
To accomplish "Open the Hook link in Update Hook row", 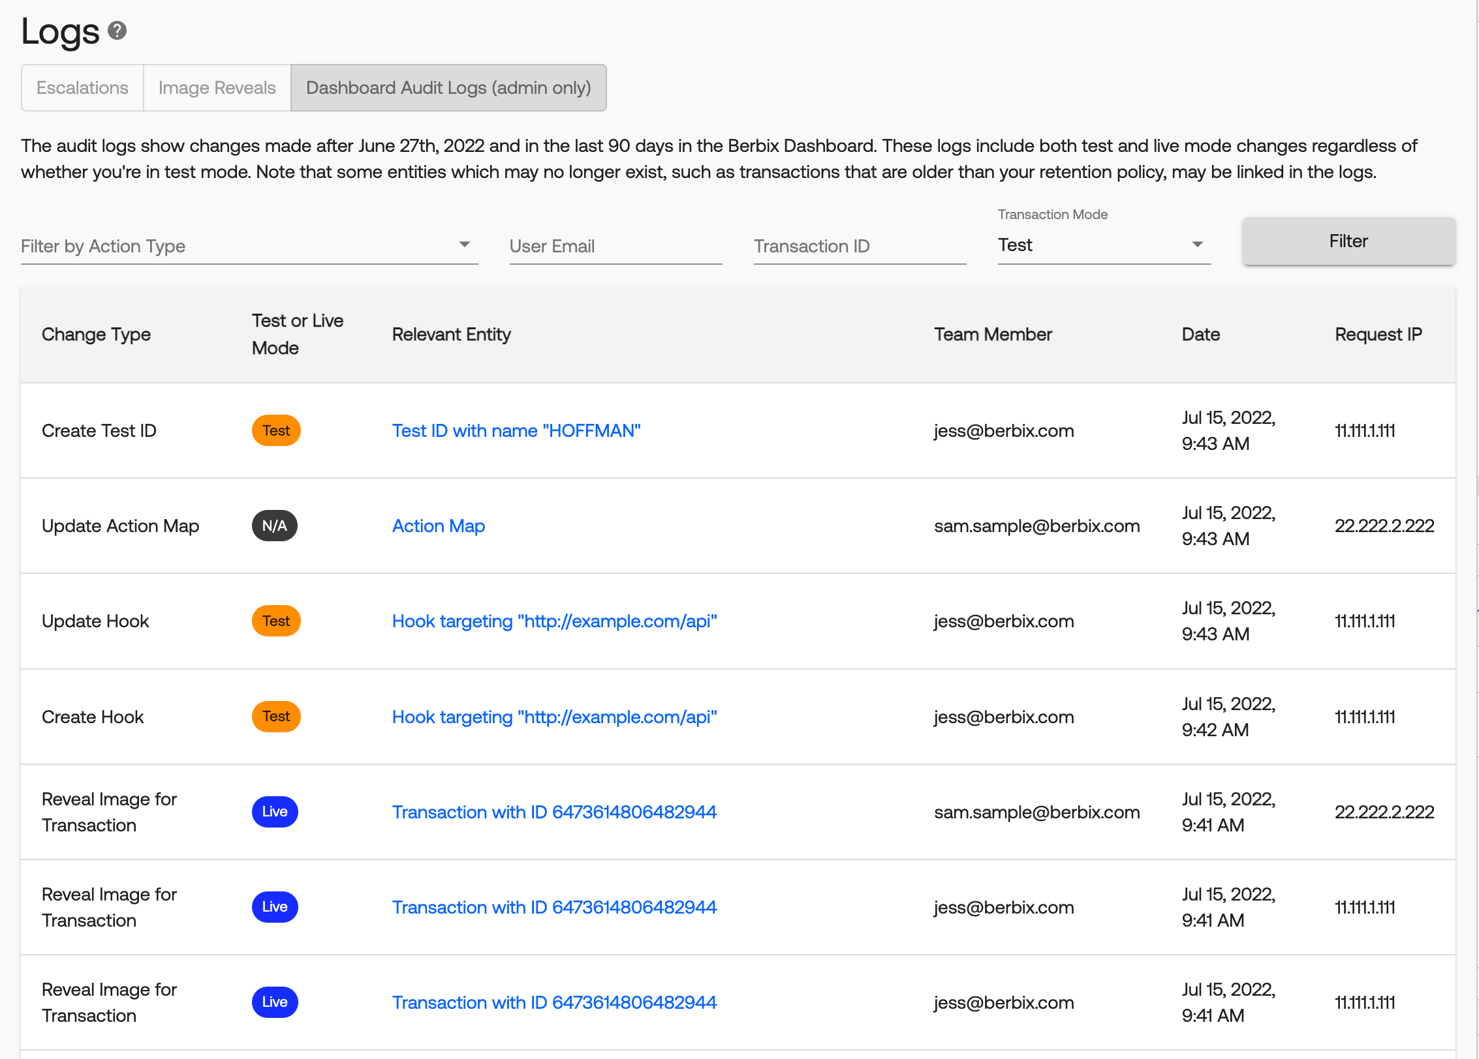I will click(554, 621).
